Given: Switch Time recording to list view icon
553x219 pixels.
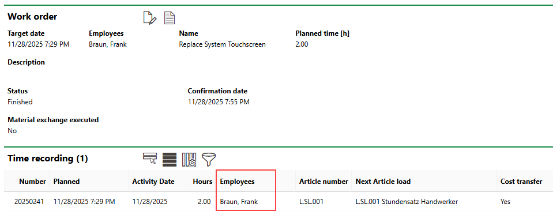Looking at the screenshot, I should (x=170, y=160).
